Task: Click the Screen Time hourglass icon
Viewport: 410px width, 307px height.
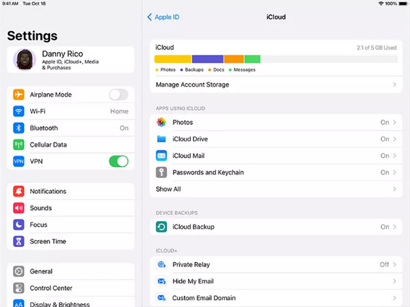Action: click(18, 242)
